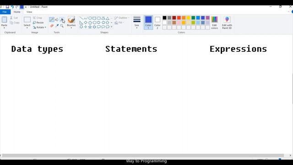293x165 pixels.
Task: Select the Eraser tool
Action: click(x=52, y=26)
